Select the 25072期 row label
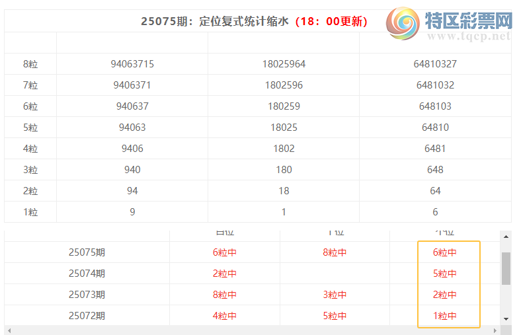The height and width of the screenshot is (335, 519). pyautogui.click(x=87, y=316)
